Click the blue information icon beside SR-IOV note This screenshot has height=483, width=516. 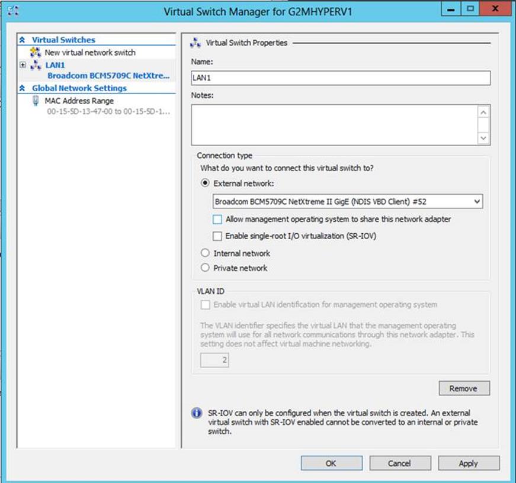click(197, 413)
